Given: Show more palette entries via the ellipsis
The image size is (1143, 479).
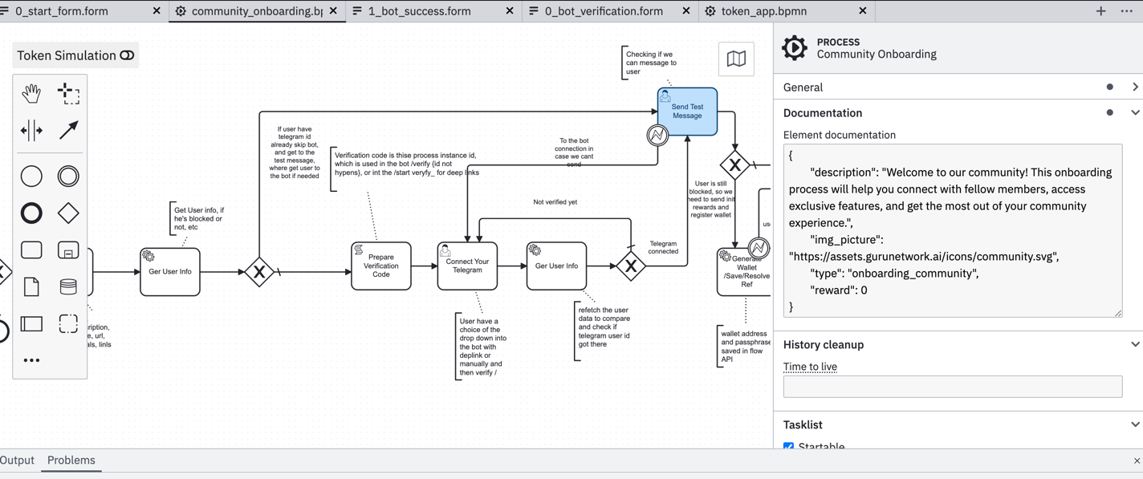Looking at the screenshot, I should [31, 359].
